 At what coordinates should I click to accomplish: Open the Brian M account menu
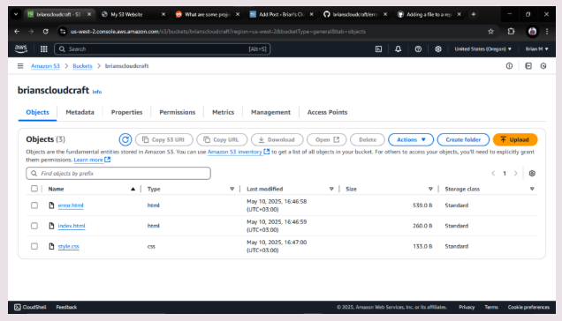click(536, 49)
